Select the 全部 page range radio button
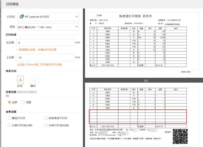This screenshot has width=203, height=147. coord(9,102)
